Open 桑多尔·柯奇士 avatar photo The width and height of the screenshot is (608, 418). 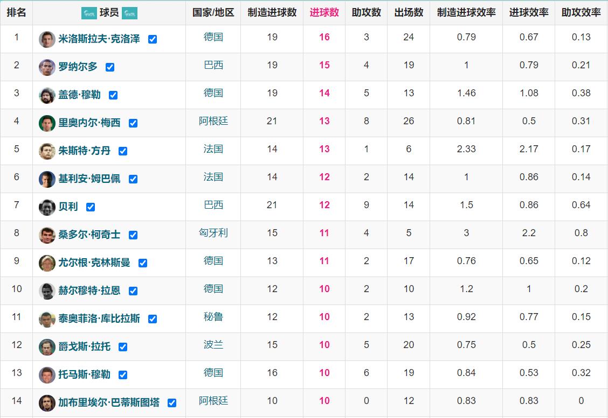pos(47,235)
